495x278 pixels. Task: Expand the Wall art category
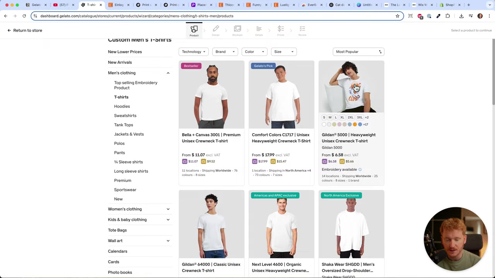click(x=168, y=241)
